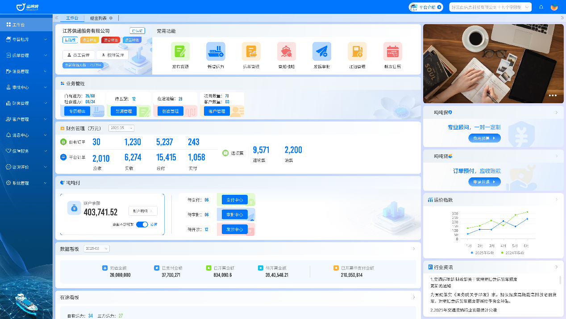Click the 发布货源 shortcut icon

[180, 51]
